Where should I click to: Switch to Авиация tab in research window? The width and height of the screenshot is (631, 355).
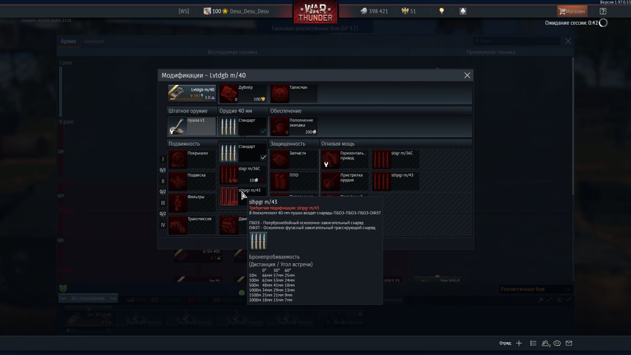94,41
